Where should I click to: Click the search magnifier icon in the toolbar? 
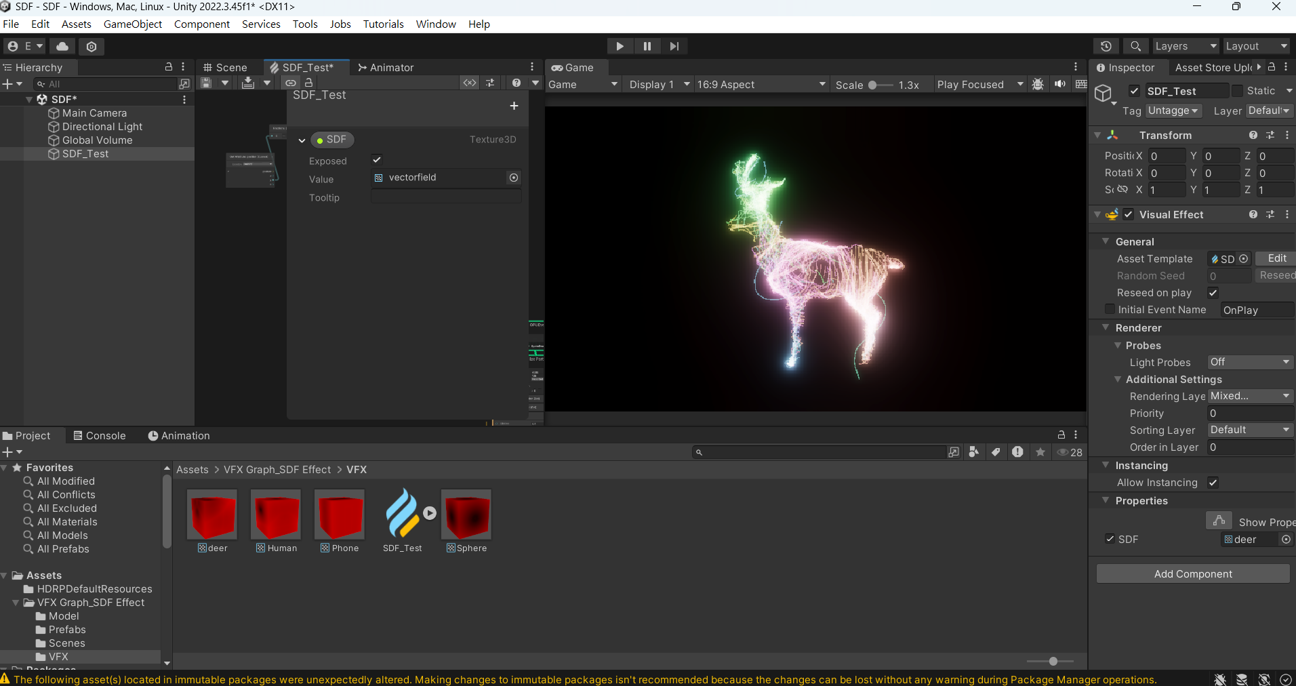[x=1135, y=45]
